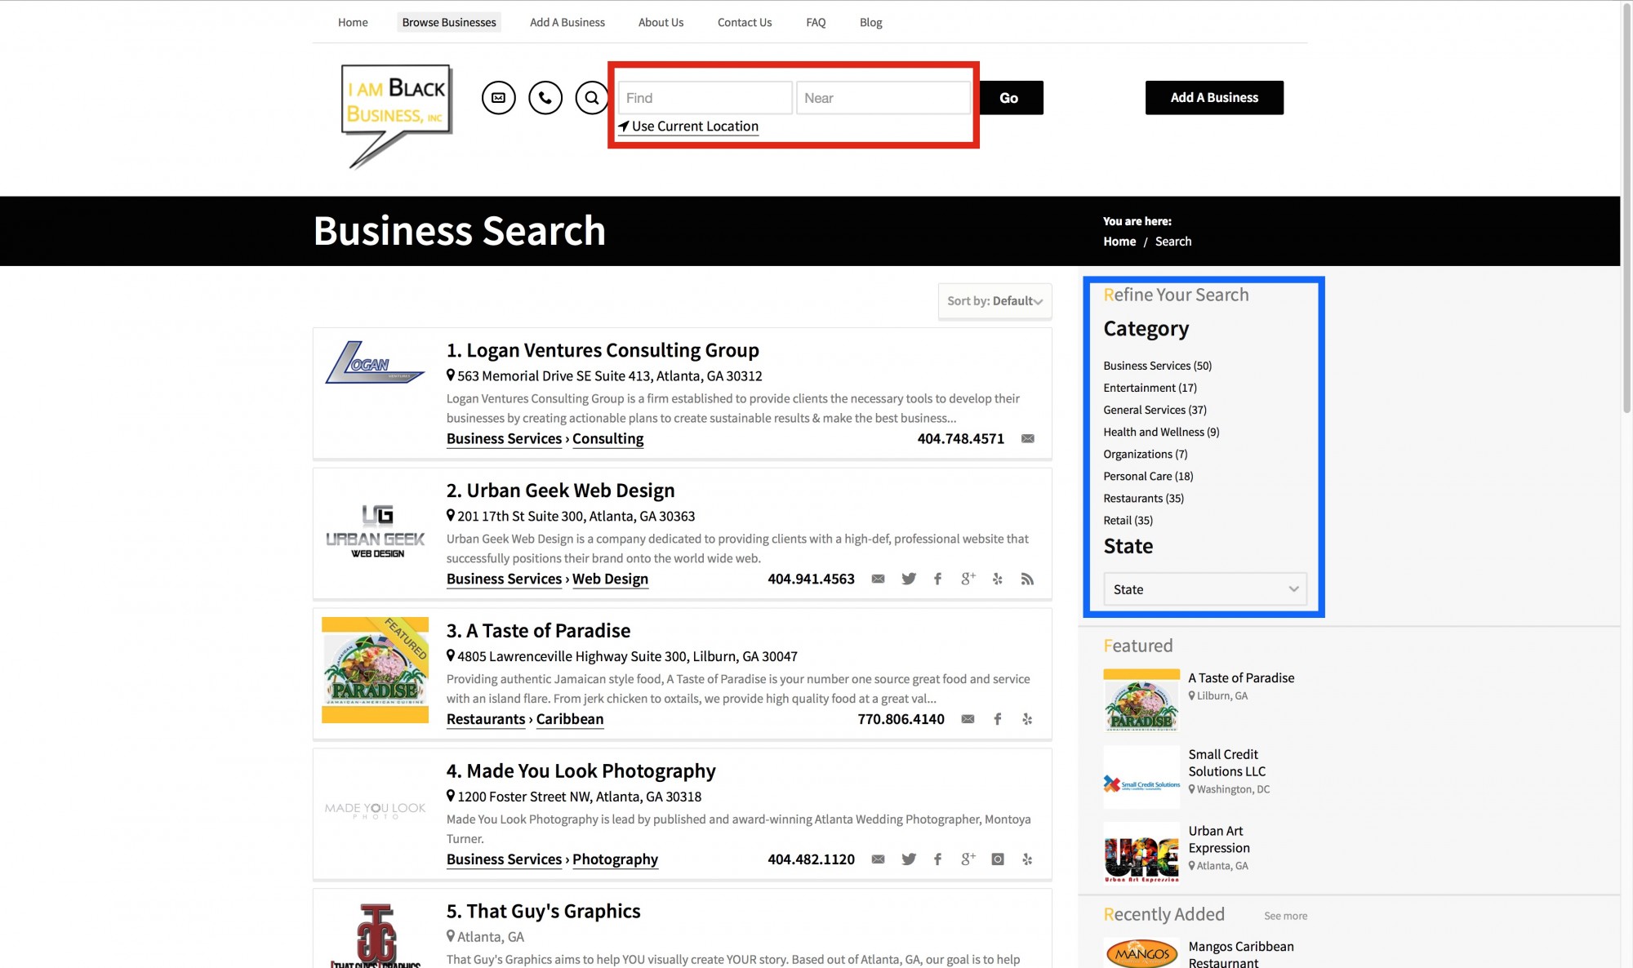Open the Urban Geek Web Design listing title
The height and width of the screenshot is (968, 1633).
point(560,491)
